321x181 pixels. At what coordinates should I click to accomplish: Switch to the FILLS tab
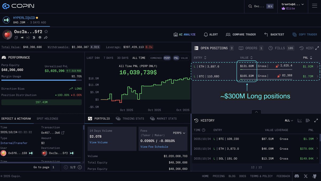pos(281,48)
